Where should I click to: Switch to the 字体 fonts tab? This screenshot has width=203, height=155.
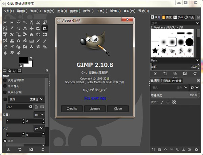click(x=178, y=17)
